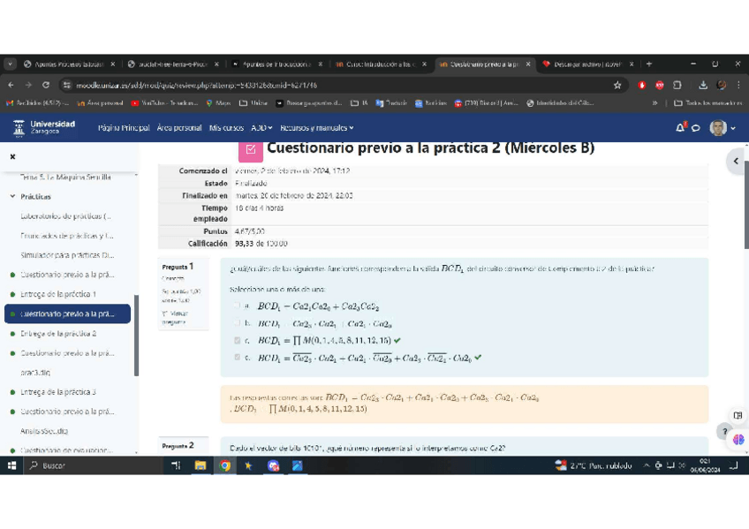Click the brain AI assistant icon
Screen dimensions: 749x529
point(738,439)
